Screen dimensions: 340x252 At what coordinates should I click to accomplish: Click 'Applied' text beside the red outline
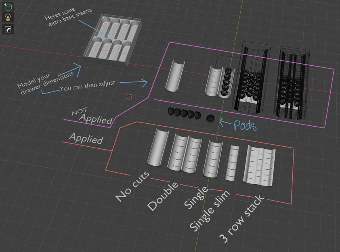[86, 139]
